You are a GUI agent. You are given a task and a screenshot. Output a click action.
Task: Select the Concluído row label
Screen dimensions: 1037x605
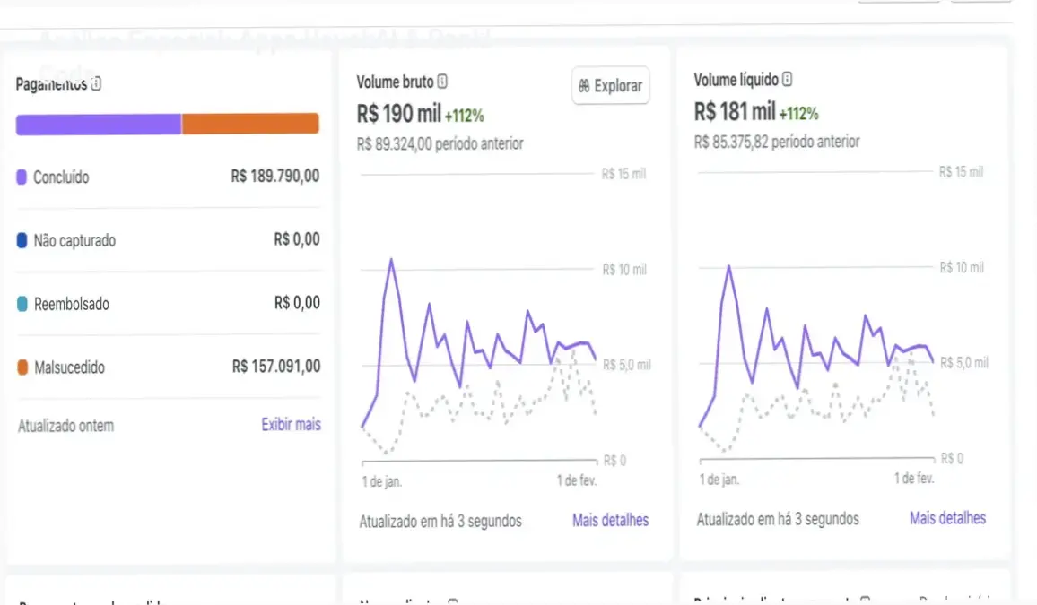(x=61, y=177)
